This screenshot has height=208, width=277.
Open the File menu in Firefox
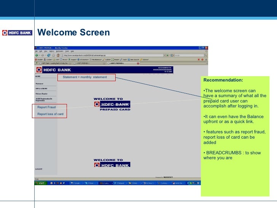coord(37,51)
